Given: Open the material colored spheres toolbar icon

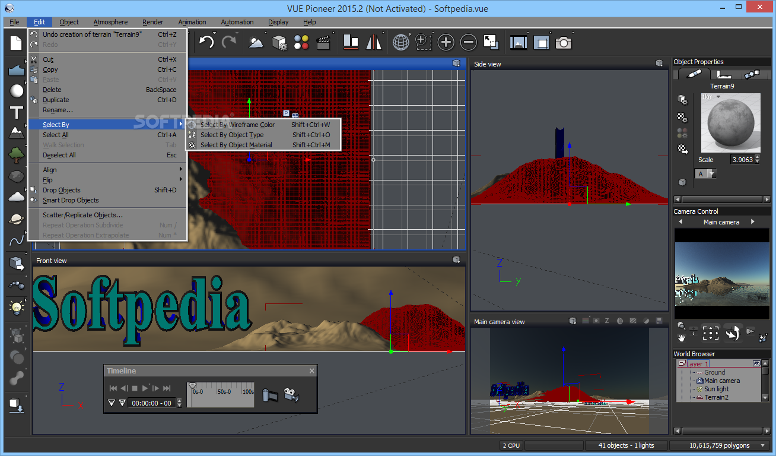Looking at the screenshot, I should (301, 42).
